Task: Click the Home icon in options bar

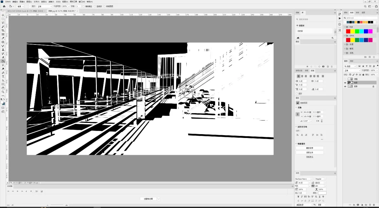Action: pyautogui.click(x=4, y=6)
